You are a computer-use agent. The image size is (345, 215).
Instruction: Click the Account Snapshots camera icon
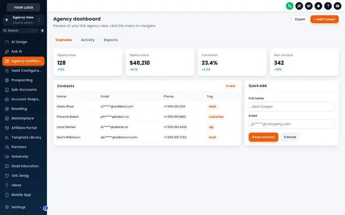click(7, 99)
